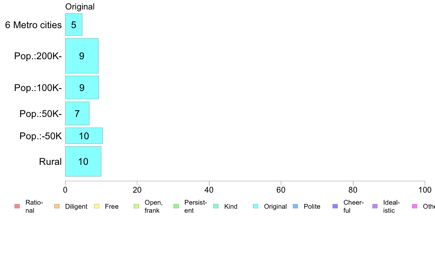Image resolution: width=435 pixels, height=269 pixels.
Task: Select the Pop.:200K- bar showing 9
Action: [82, 56]
